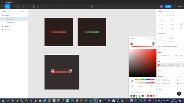The image size is (184, 103).
Task: Align vertical centers icon
Action: pyautogui.click(x=174, y=15)
